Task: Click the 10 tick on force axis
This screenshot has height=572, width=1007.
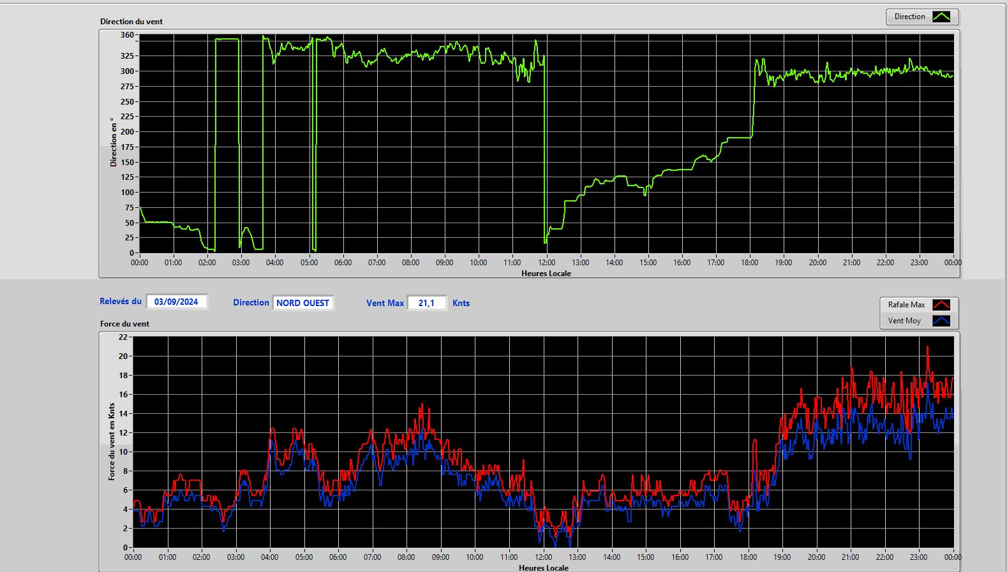Action: 123,451
